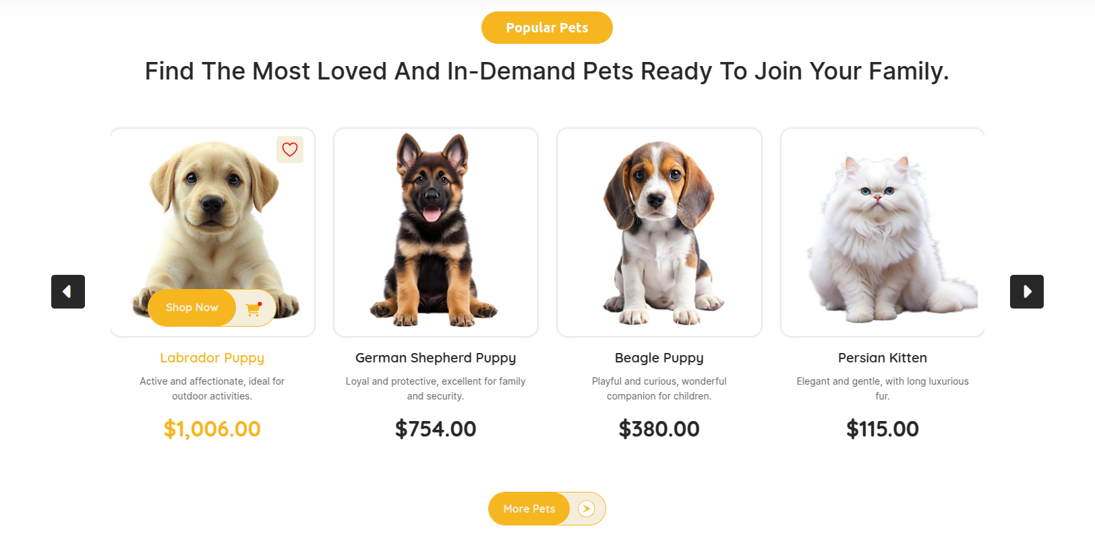1095x545 pixels.
Task: Click the $380.00 Beagle price
Action: 659,429
